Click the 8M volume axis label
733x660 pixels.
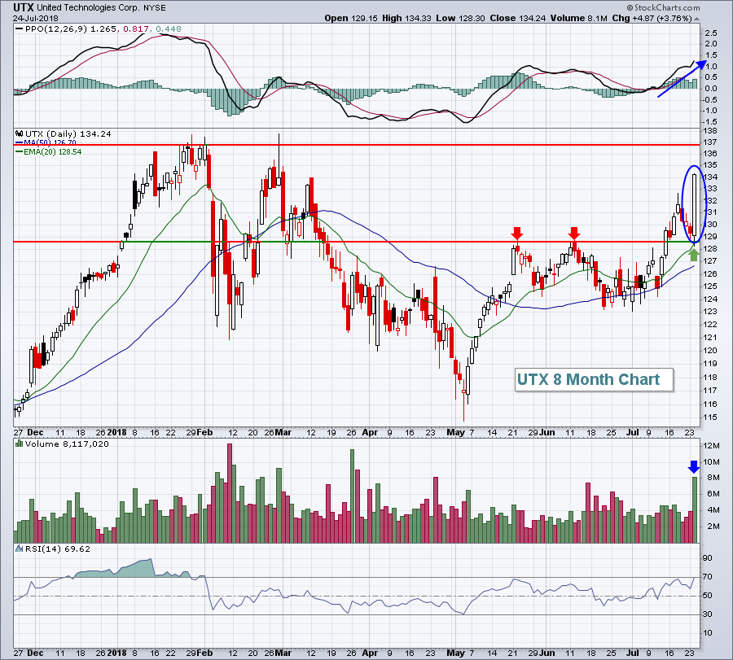click(713, 478)
